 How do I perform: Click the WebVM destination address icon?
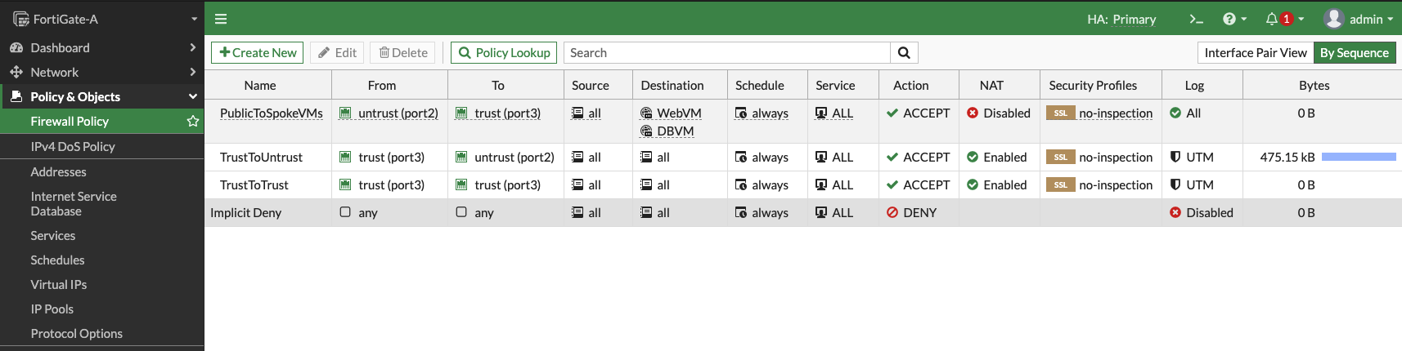point(646,113)
